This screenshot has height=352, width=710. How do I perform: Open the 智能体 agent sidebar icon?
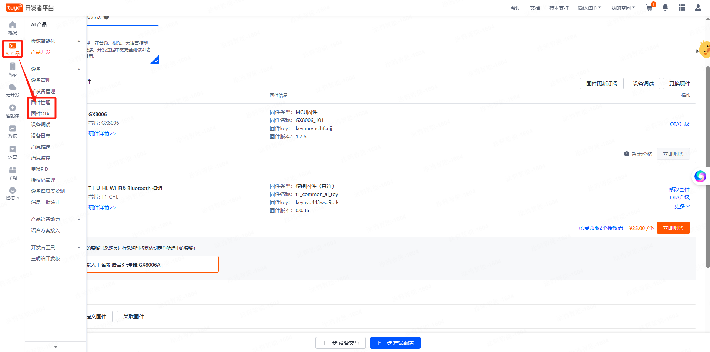click(13, 111)
